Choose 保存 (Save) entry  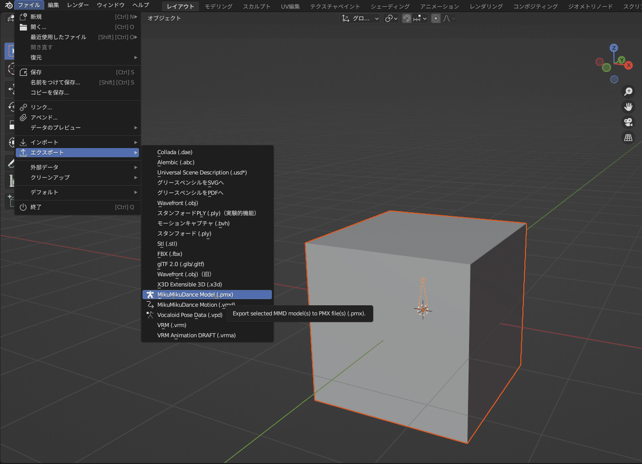(78, 72)
